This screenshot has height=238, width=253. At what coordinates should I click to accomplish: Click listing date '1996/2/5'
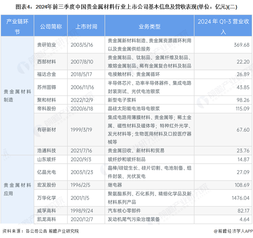tap(80, 185)
